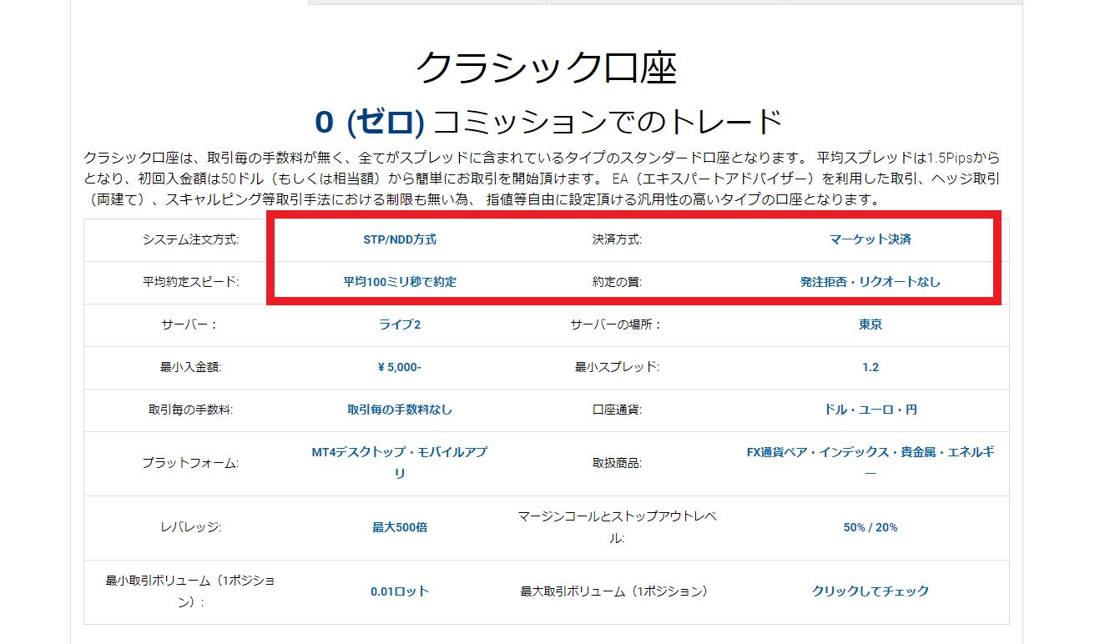Click the 0.01ロット value
1095x644 pixels.
coord(400,591)
